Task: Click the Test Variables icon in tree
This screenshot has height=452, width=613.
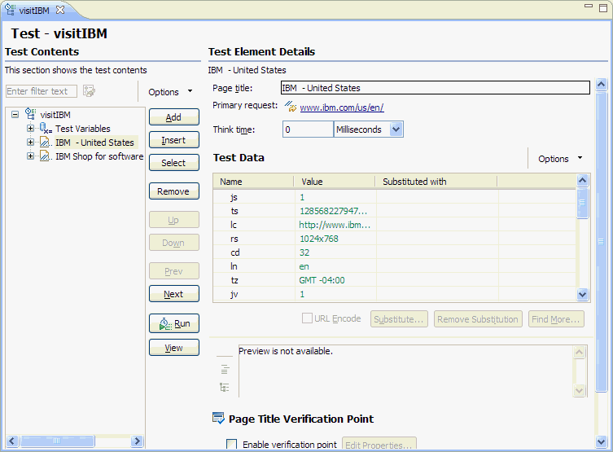Action: [46, 129]
